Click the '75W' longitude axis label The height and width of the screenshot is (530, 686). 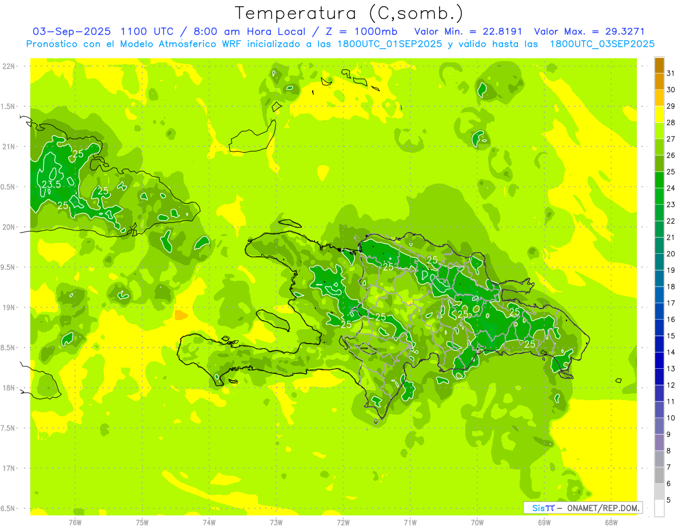(142, 523)
